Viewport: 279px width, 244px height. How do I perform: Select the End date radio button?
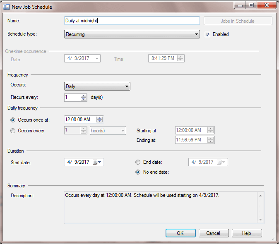coord(138,162)
